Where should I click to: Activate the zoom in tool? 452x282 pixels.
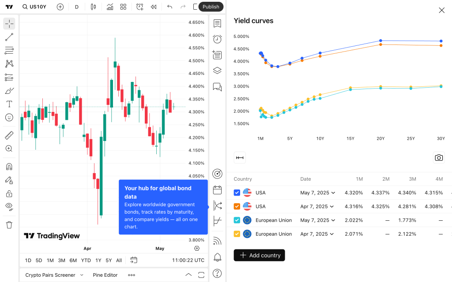point(9,148)
